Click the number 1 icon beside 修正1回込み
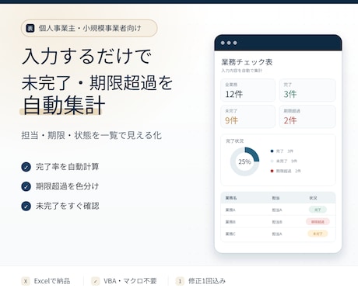 [x=180, y=281]
